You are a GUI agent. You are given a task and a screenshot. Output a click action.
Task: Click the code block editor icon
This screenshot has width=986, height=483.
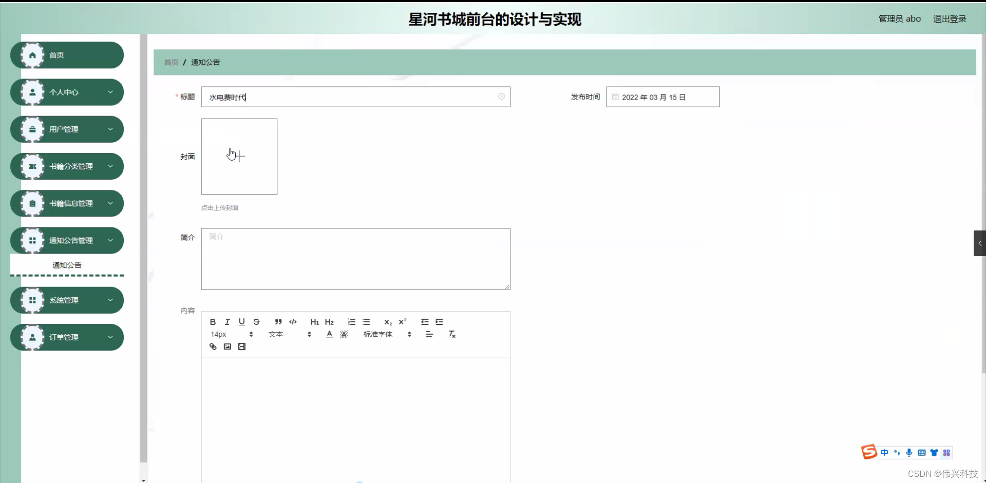point(293,322)
